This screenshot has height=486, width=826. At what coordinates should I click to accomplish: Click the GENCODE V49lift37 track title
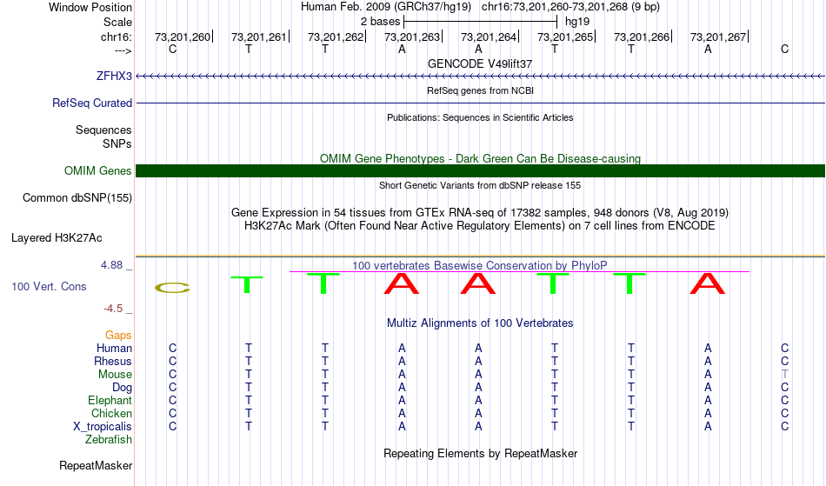coord(480,63)
